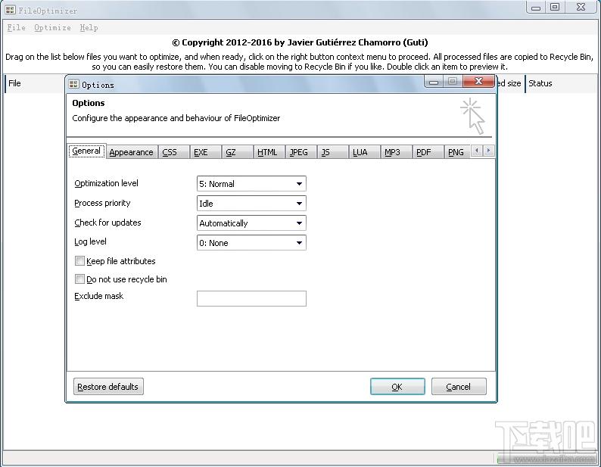This screenshot has width=601, height=467.
Task: Show the HTML settings tab
Action: tap(267, 152)
